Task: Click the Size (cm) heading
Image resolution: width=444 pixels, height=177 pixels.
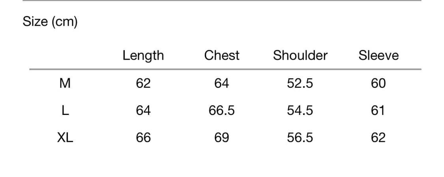Action: (50, 22)
